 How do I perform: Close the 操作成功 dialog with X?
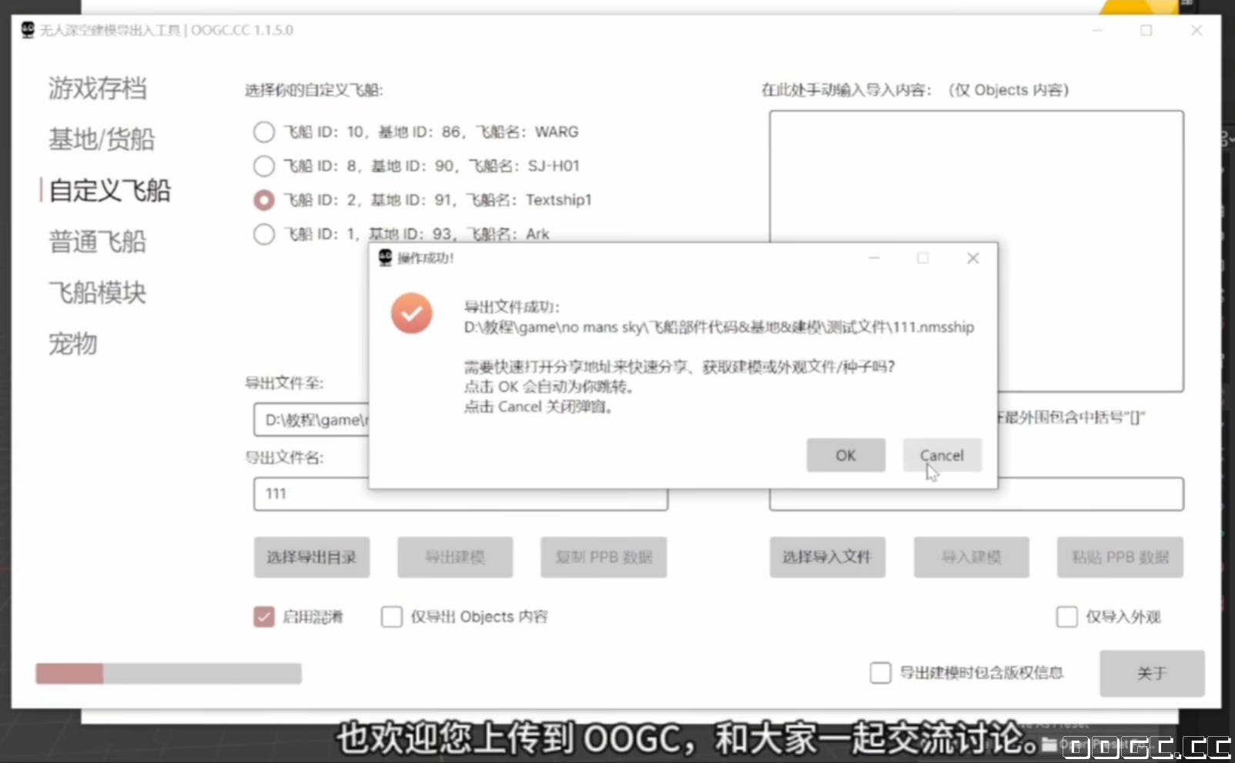pyautogui.click(x=972, y=258)
